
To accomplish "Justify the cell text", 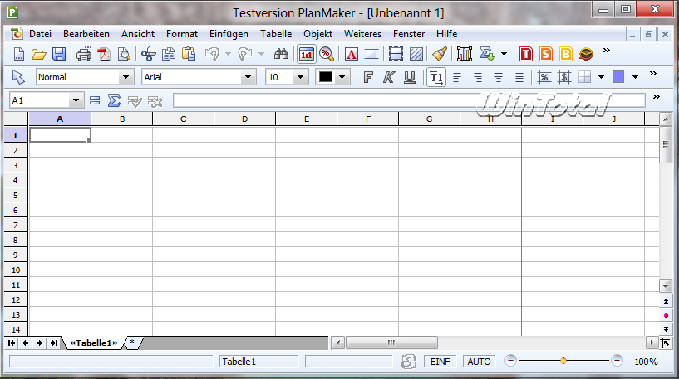I will tap(519, 77).
